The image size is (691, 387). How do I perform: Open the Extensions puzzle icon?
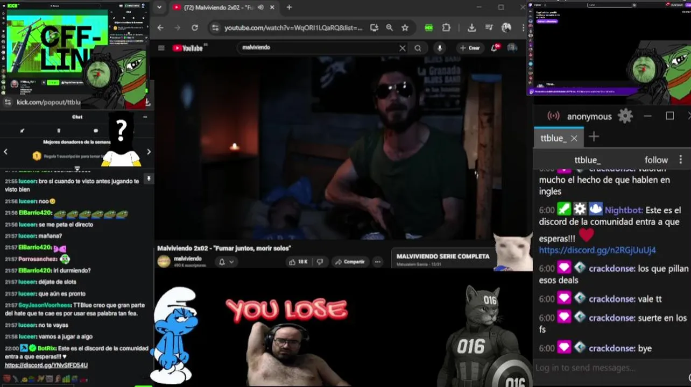[446, 28]
